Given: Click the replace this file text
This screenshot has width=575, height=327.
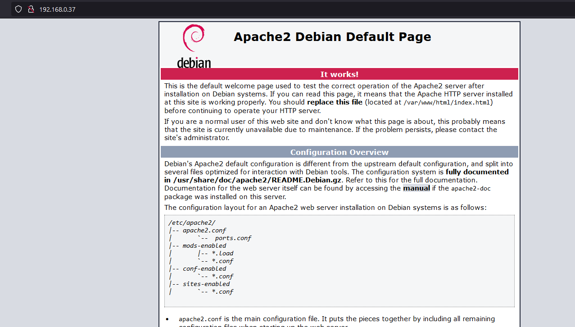Looking at the screenshot, I should (335, 102).
